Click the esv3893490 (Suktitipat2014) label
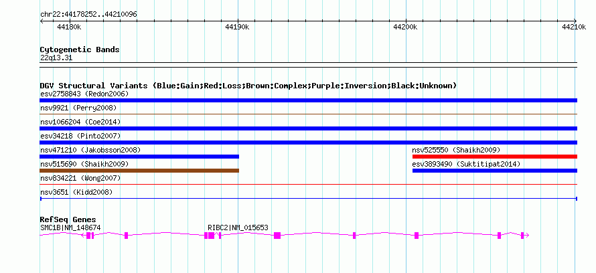 coord(466,164)
